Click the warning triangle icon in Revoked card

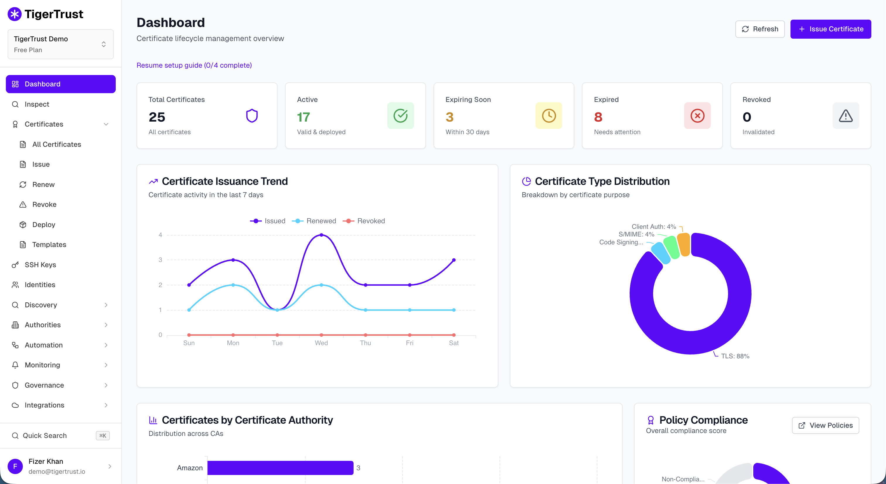click(x=845, y=116)
